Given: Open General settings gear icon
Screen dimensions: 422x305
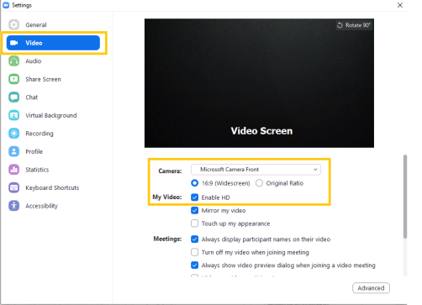Looking at the screenshot, I should [x=13, y=24].
